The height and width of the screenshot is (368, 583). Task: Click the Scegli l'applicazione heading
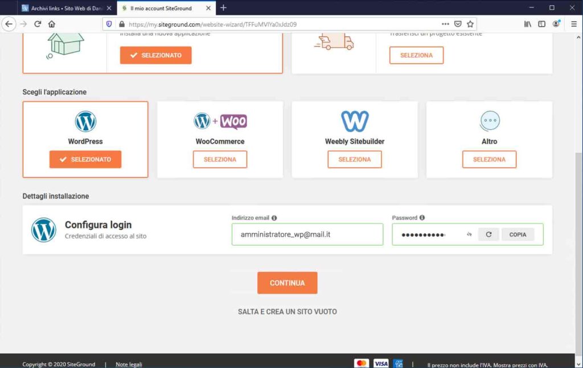[54, 92]
